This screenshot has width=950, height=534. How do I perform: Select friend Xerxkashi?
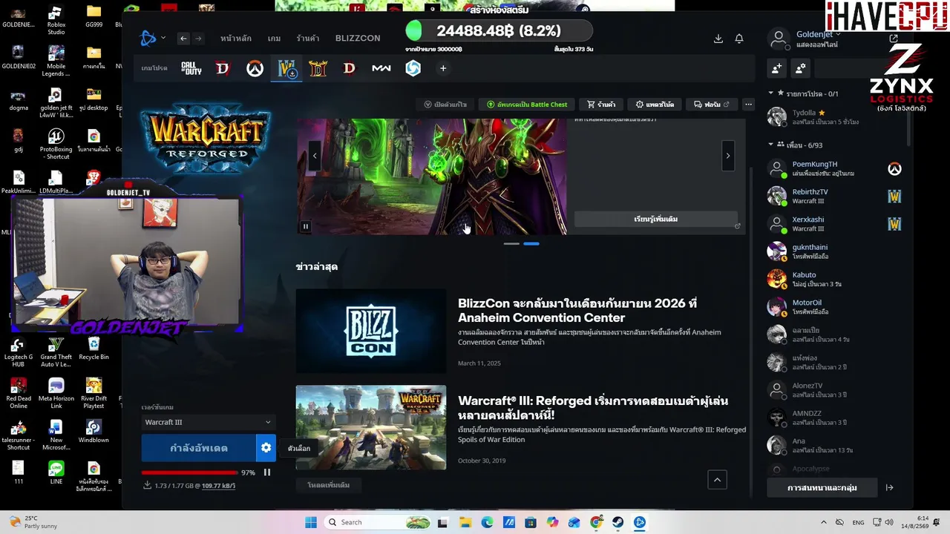pos(834,224)
